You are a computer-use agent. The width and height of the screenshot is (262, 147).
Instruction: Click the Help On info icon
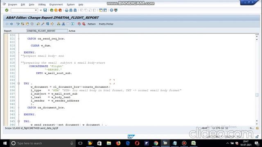pos(72,24)
